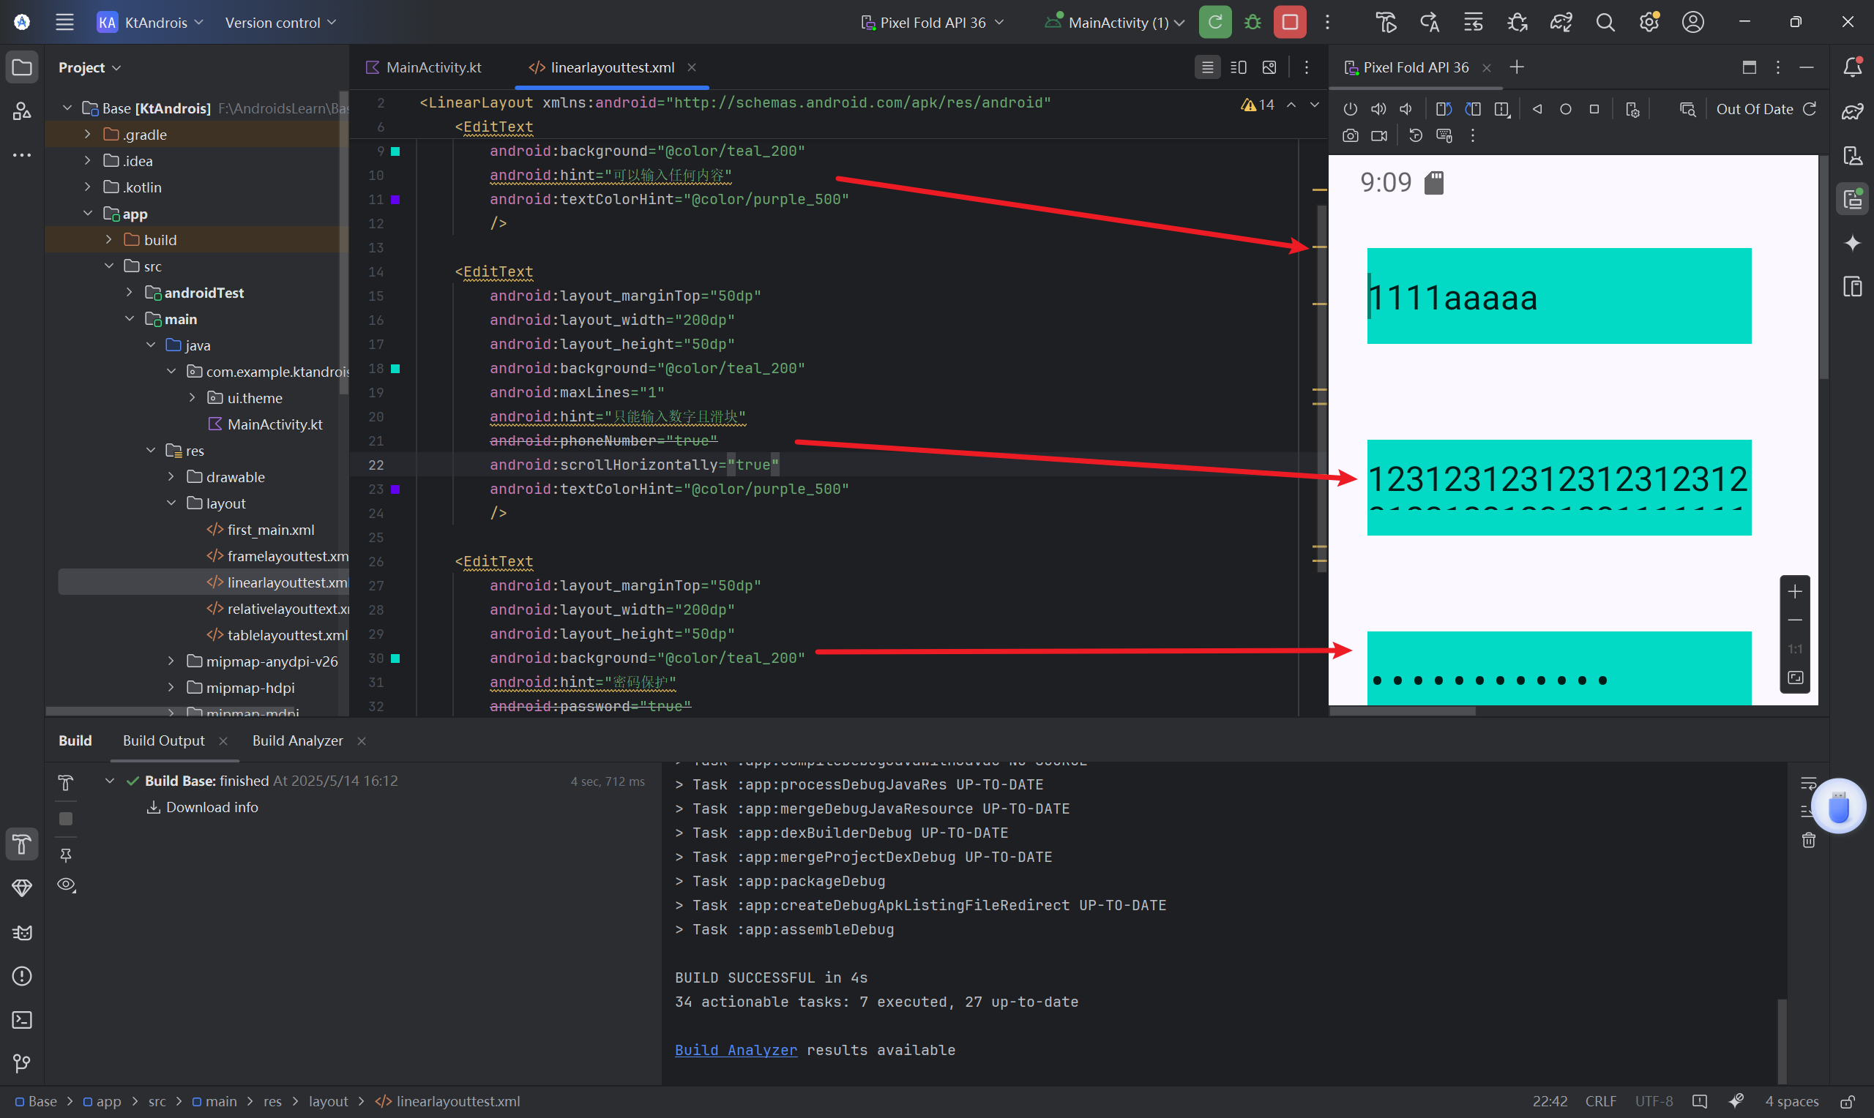
Task: Rotate the emulator right
Action: (1472, 109)
